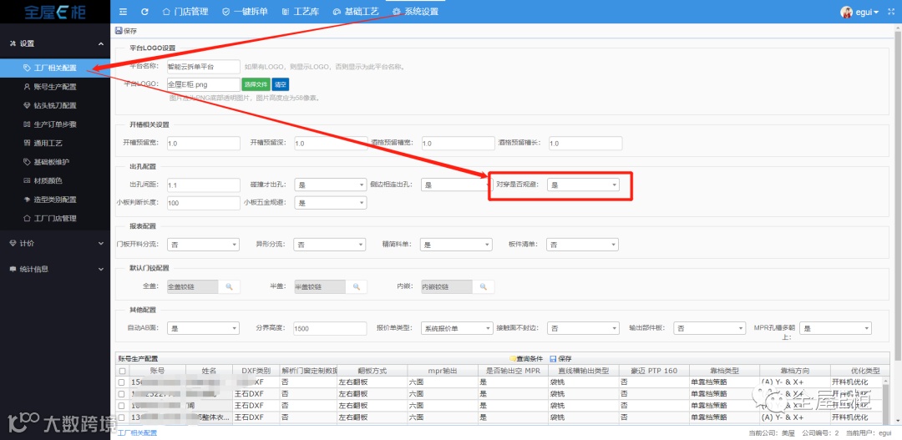The width and height of the screenshot is (902, 440).
Task: Open the 碰撞才出孔 dropdown
Action: 330,185
